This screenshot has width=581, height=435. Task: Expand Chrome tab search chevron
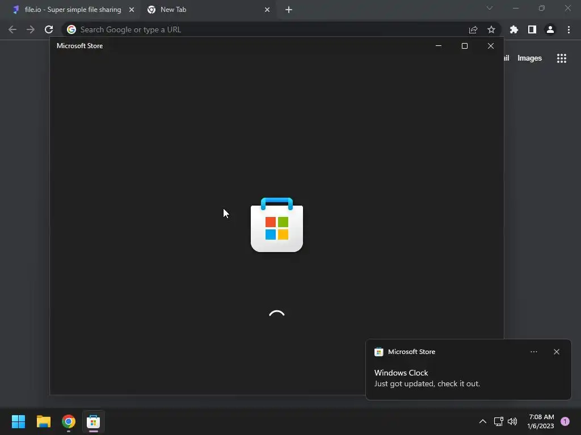[490, 8]
